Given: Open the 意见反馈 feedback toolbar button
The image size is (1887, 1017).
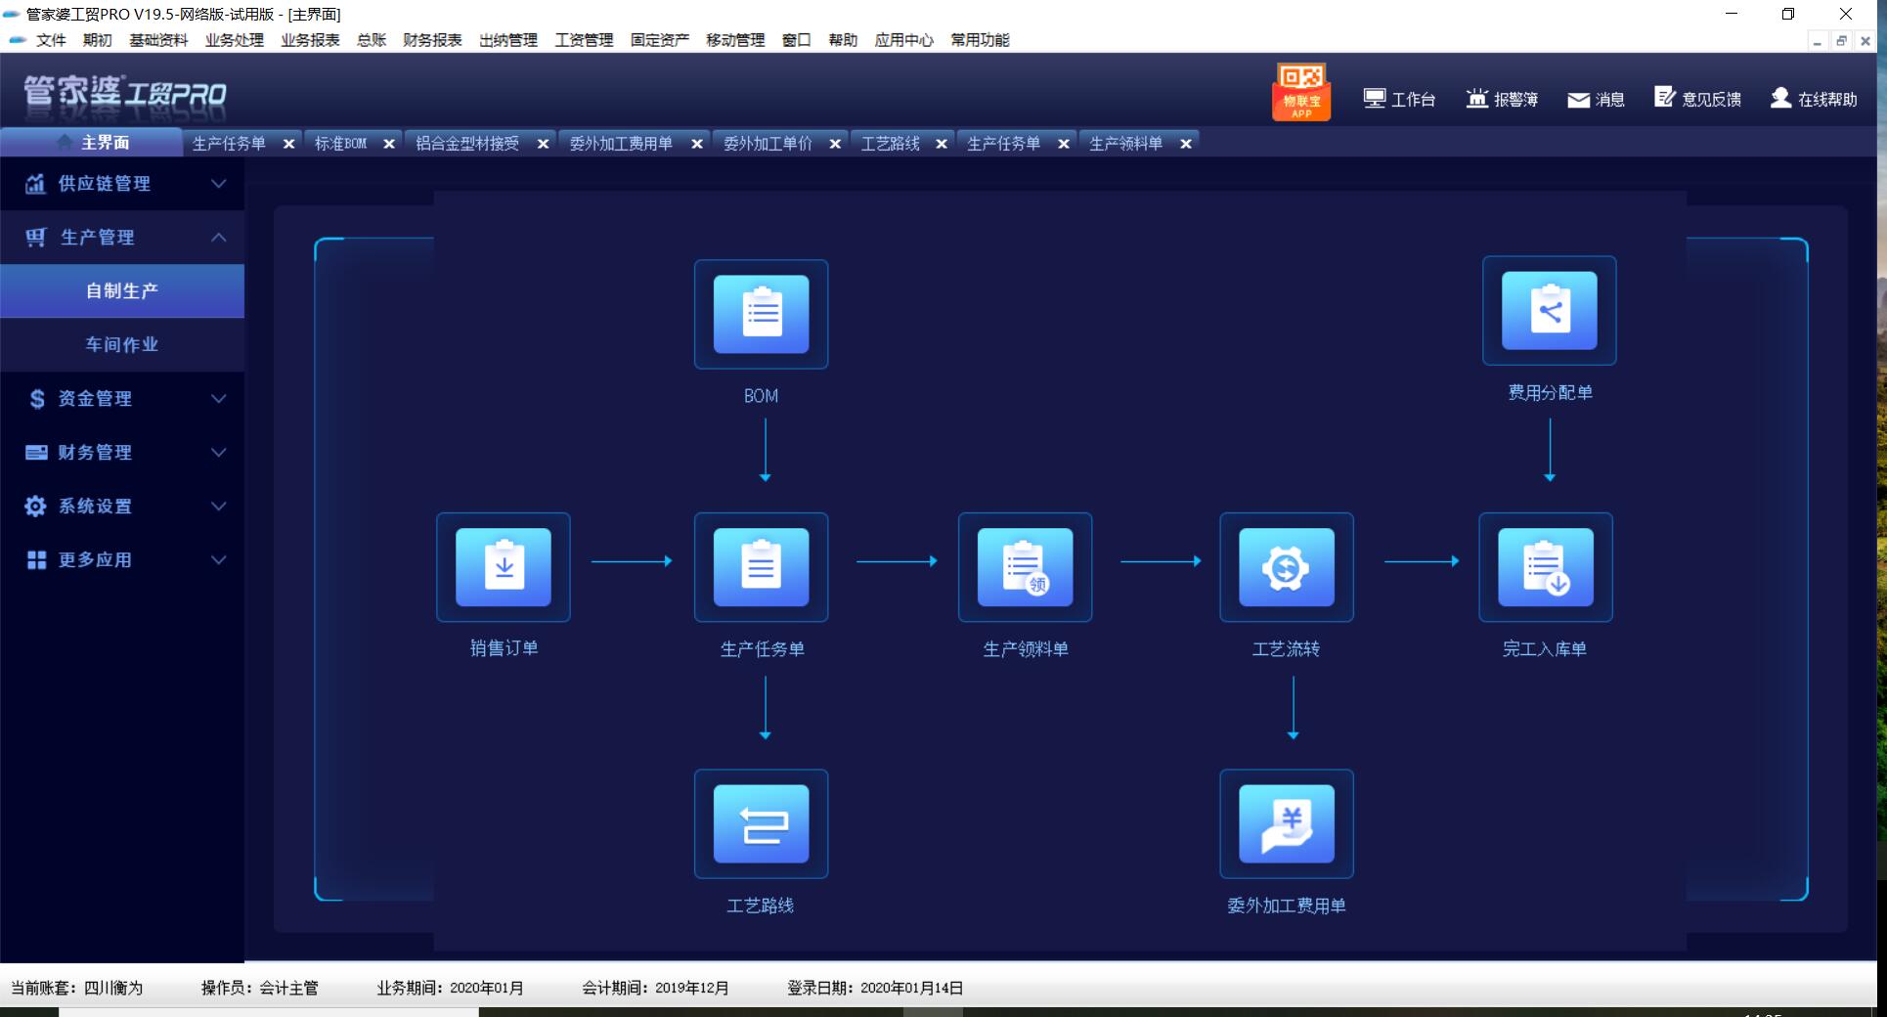Looking at the screenshot, I should 1697,98.
